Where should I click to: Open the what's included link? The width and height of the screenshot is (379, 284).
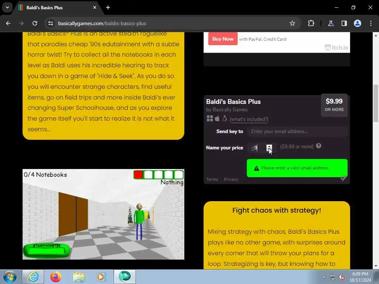point(249,119)
